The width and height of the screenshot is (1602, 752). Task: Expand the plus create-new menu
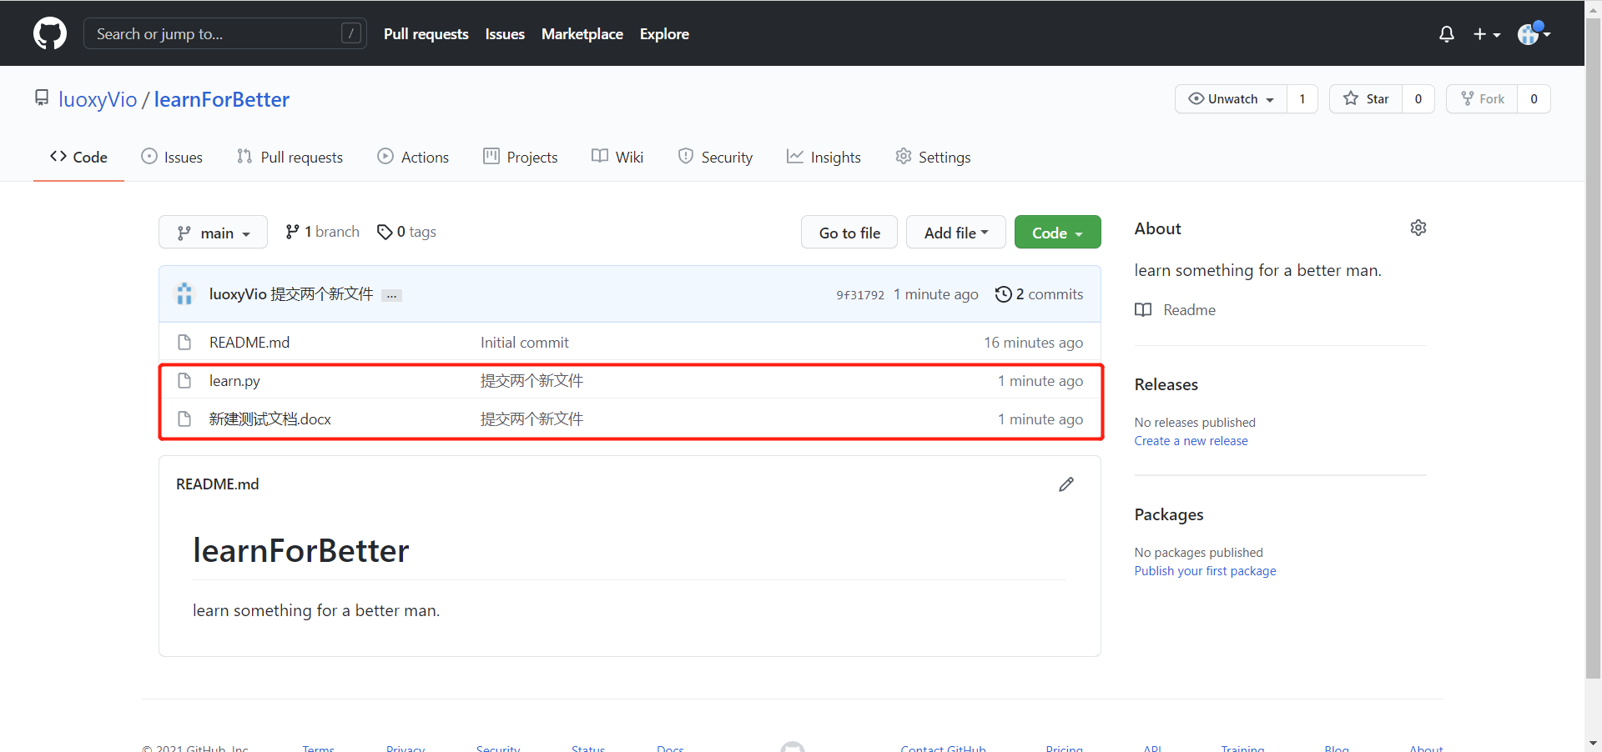(1487, 34)
